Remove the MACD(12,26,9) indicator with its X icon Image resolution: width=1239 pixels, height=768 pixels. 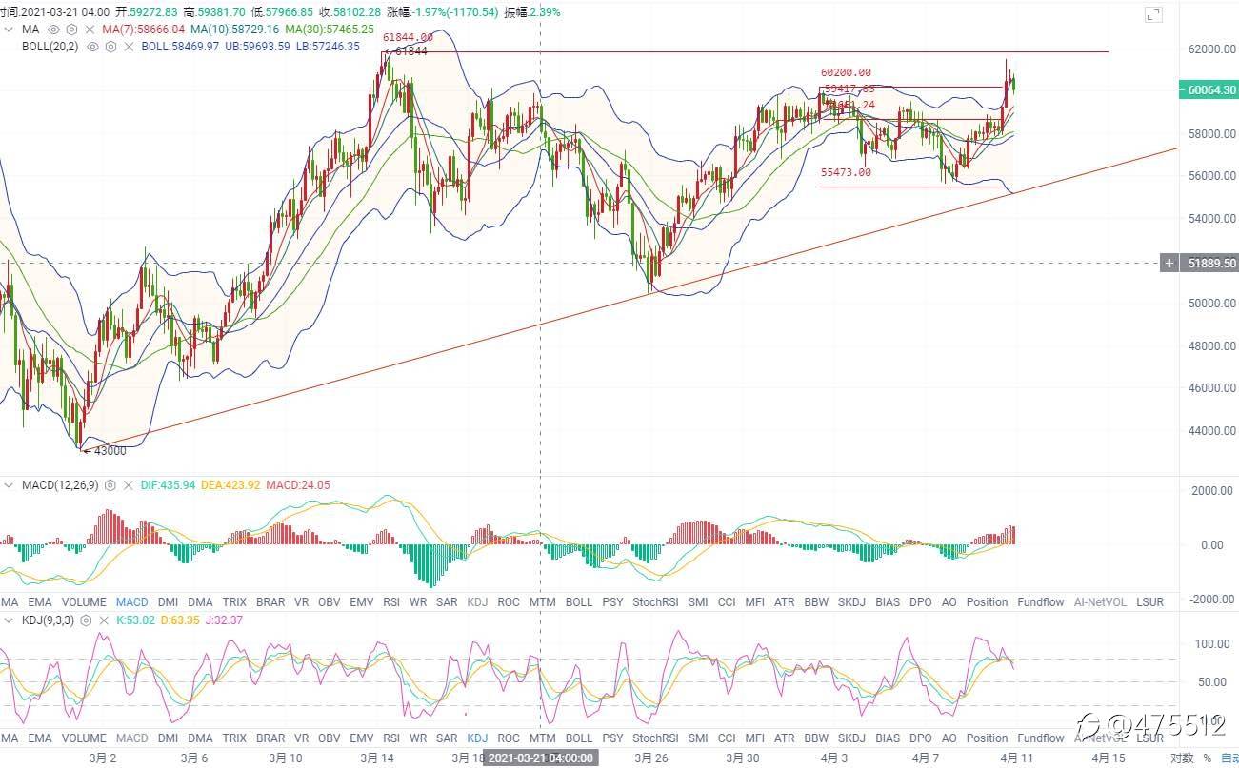(127, 485)
